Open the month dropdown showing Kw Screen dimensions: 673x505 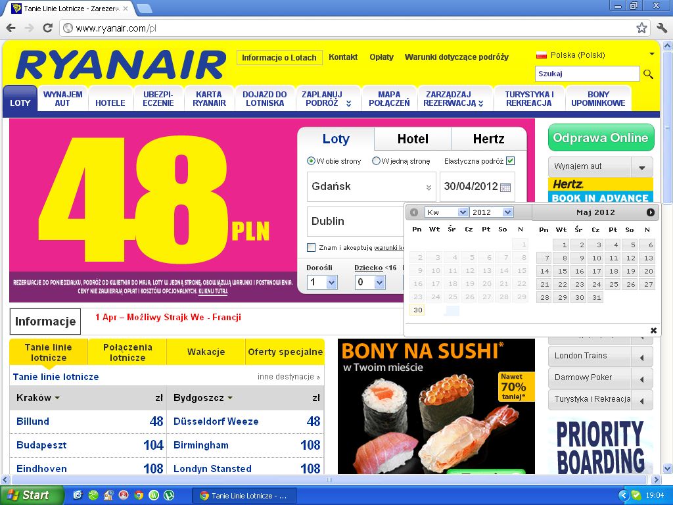click(446, 212)
